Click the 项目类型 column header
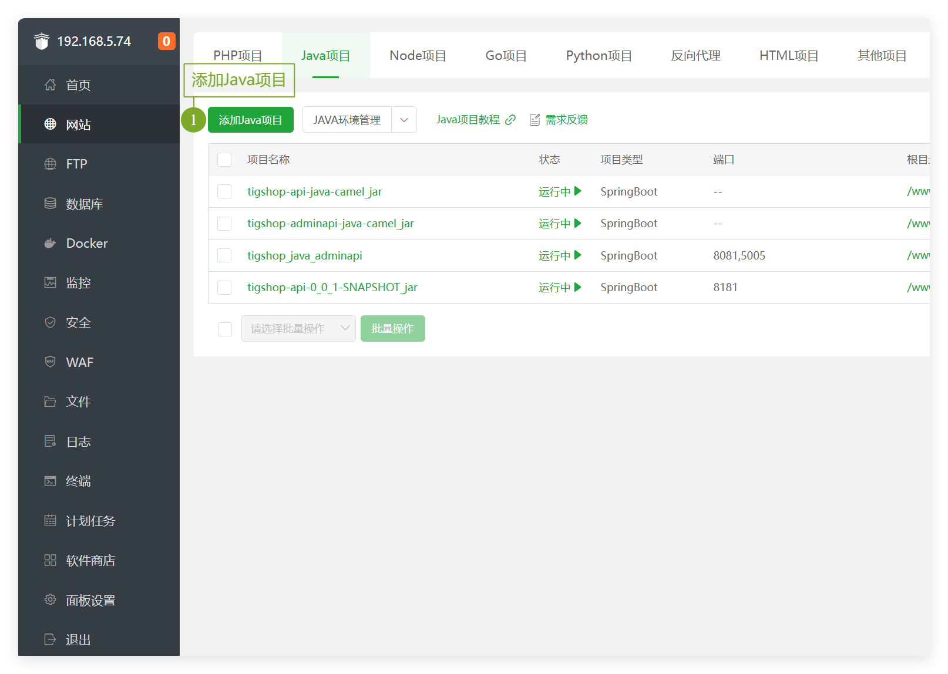The width and height of the screenshot is (948, 674). point(621,160)
